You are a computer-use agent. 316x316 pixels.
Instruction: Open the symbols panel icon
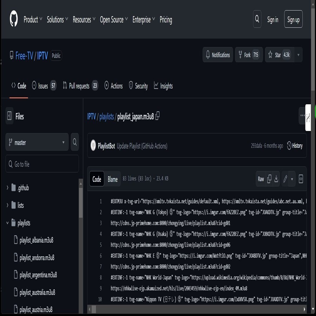point(301,179)
